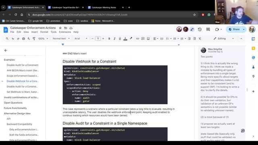The image size is (258, 145).
Task: Open the Tools menu
Action: tap(54, 32)
